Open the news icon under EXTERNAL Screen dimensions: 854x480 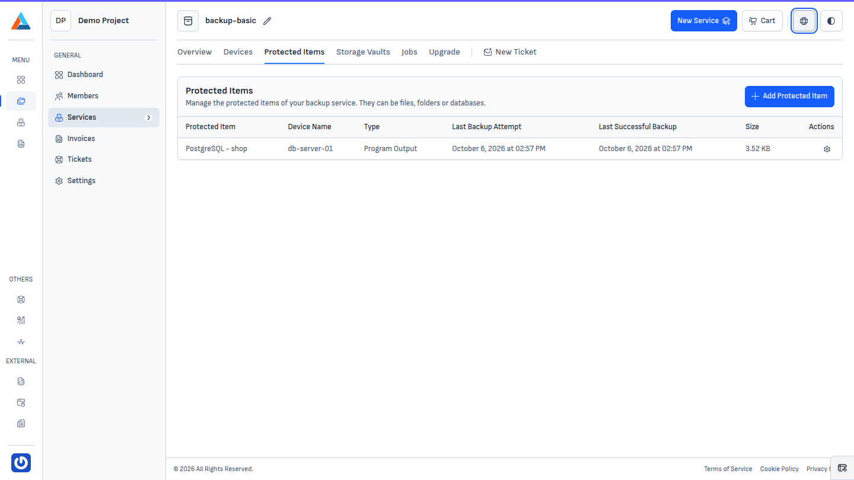pos(21,424)
